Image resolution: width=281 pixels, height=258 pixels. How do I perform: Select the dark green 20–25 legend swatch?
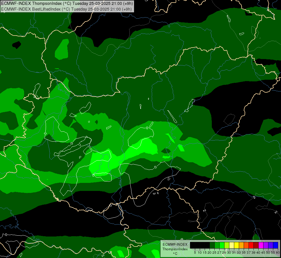(212, 245)
